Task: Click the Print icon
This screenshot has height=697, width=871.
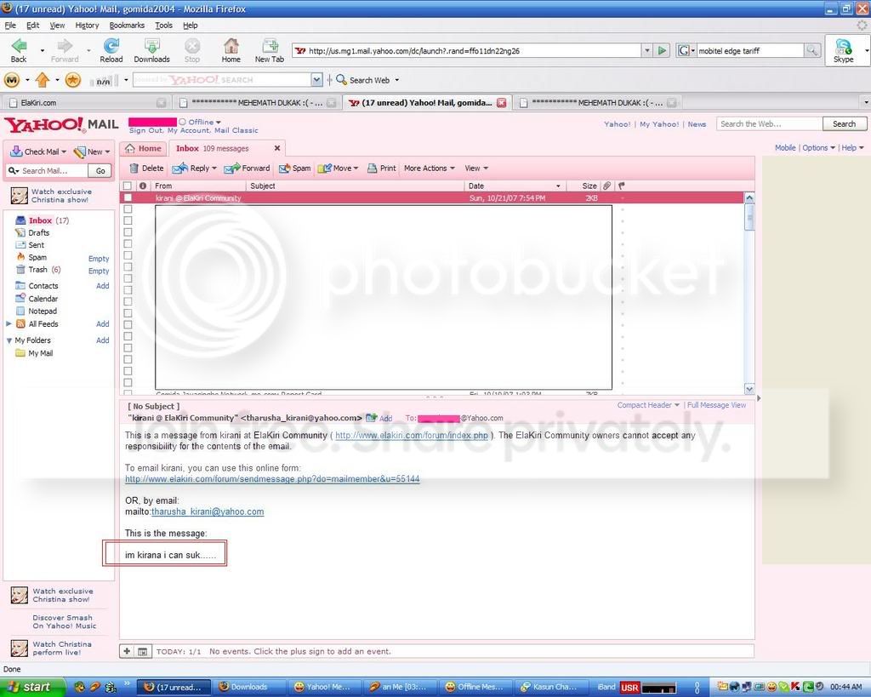Action: click(373, 169)
